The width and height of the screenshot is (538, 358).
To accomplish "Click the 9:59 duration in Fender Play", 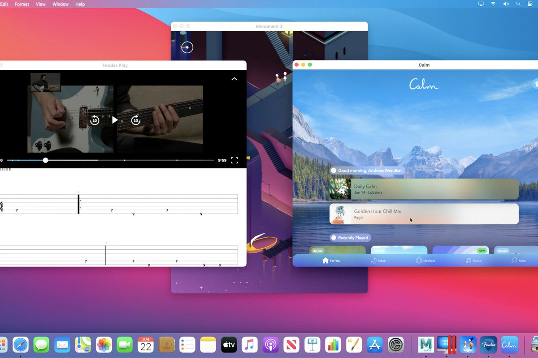I will pyautogui.click(x=222, y=160).
